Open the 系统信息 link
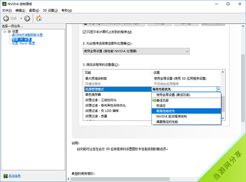 coord(15,176)
